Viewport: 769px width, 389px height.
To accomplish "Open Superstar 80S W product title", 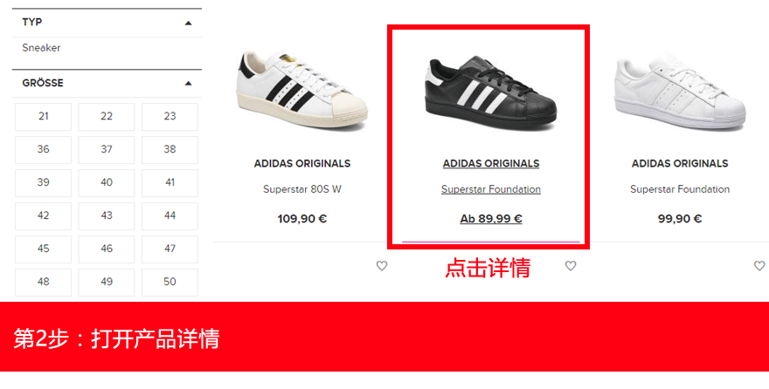I will [x=302, y=189].
